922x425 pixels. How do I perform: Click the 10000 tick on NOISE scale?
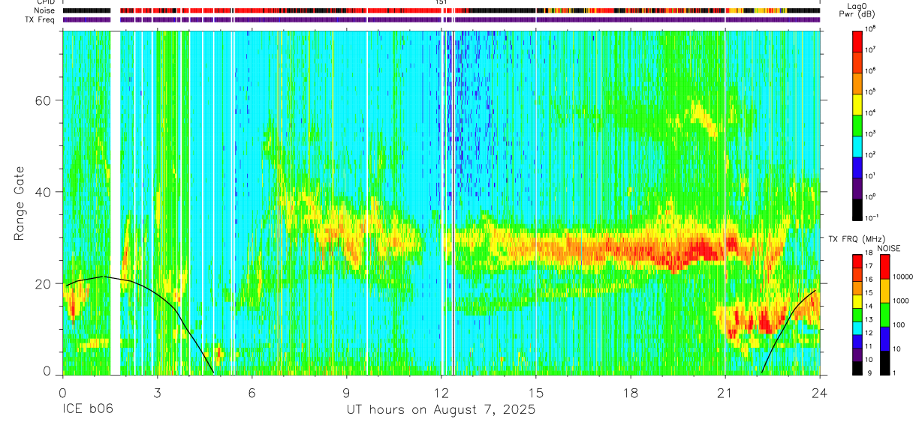tap(902, 276)
